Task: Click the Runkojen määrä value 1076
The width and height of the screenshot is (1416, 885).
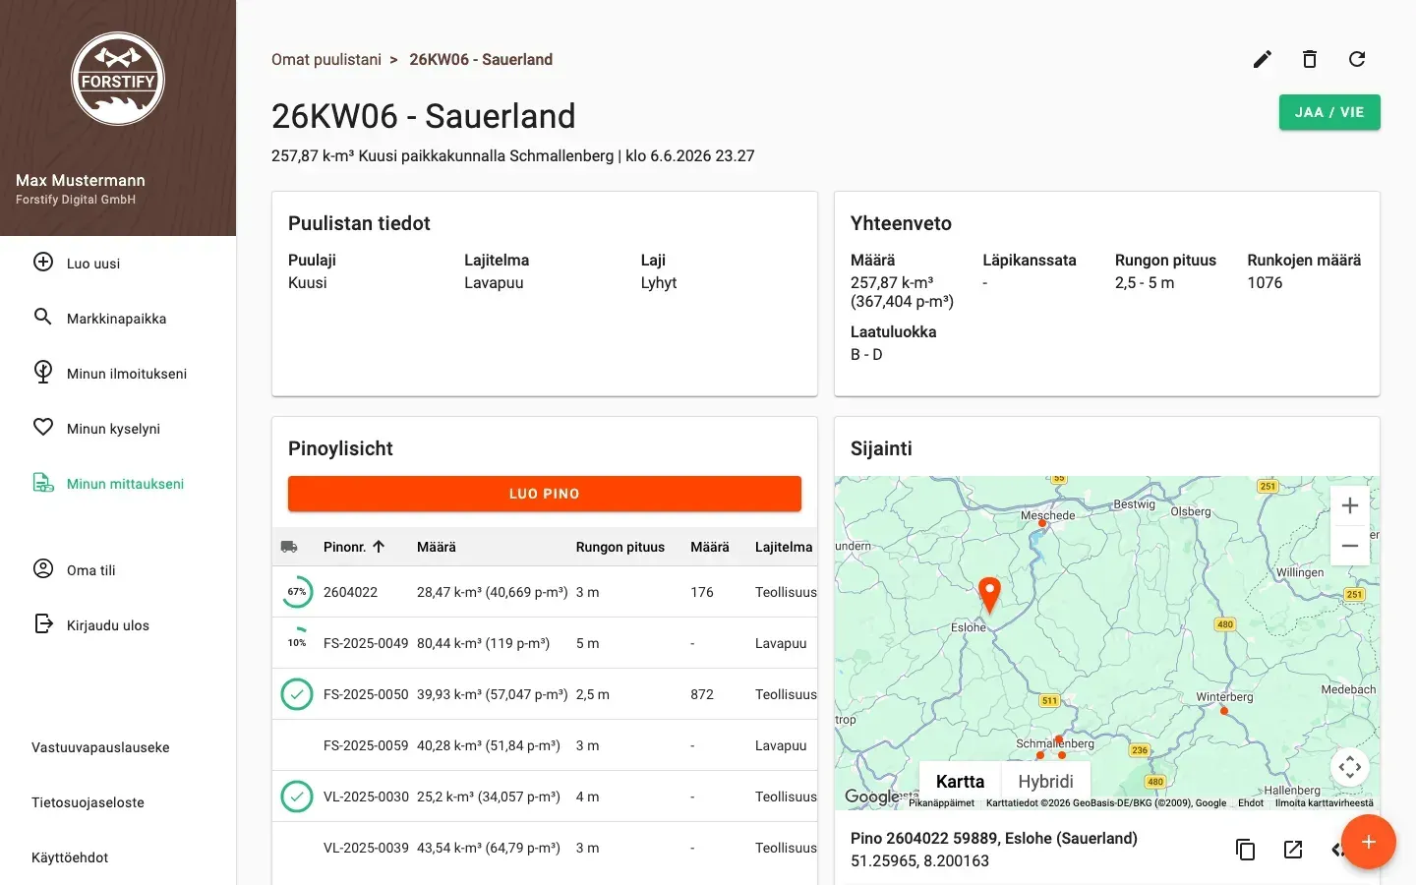Action: [1265, 282]
